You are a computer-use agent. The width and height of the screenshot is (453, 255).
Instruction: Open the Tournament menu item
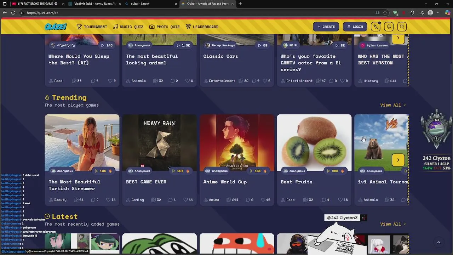pos(92,27)
